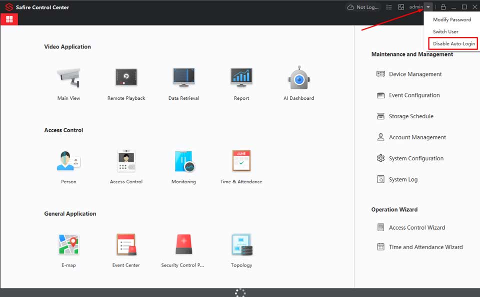Open the E-map application
The height and width of the screenshot is (297, 480).
pos(68,245)
